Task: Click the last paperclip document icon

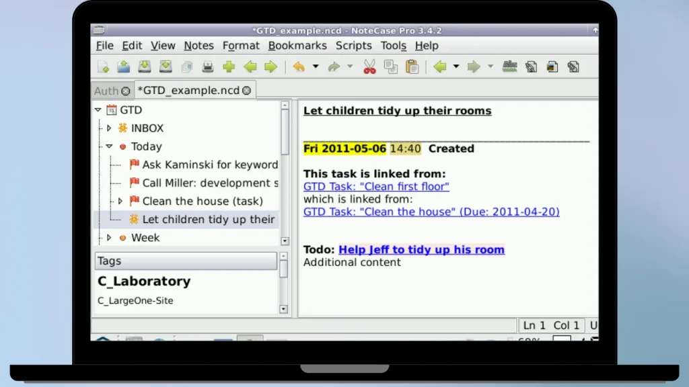Action: [573, 67]
